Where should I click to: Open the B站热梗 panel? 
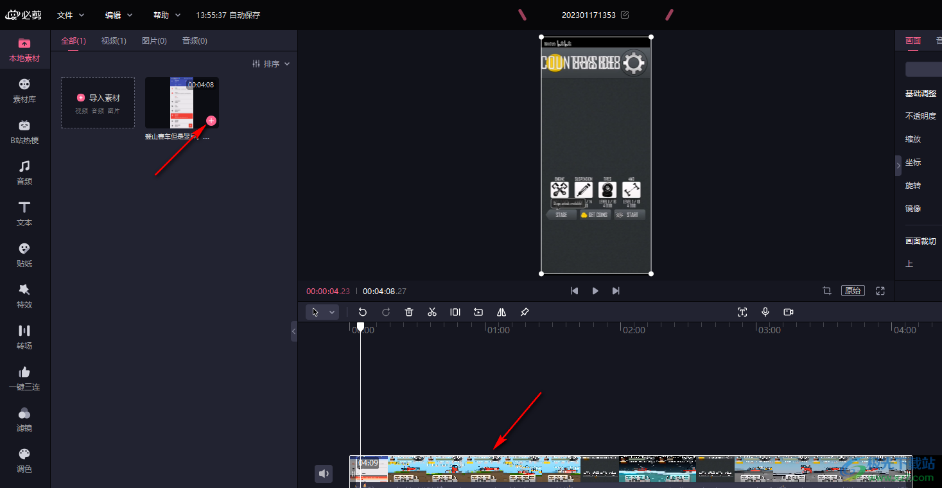point(24,132)
